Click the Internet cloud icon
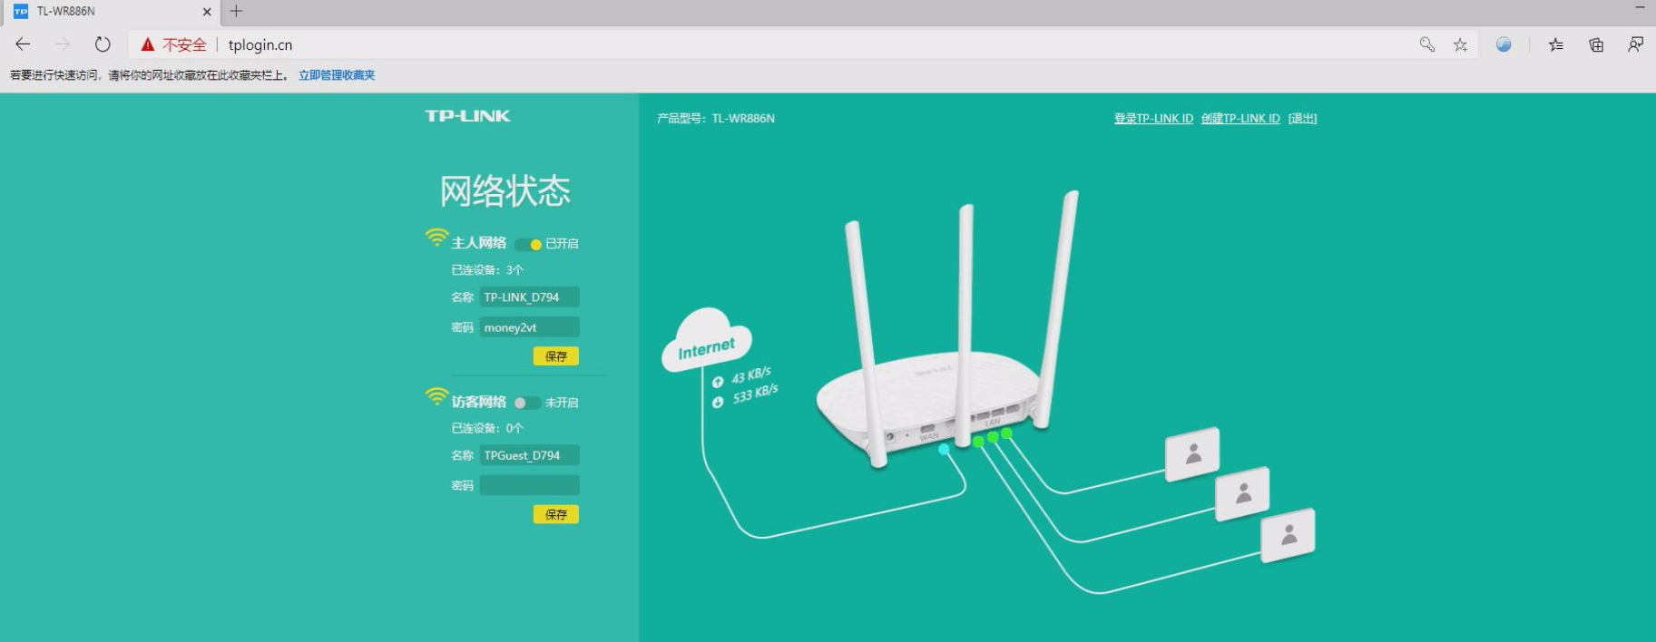Image resolution: width=1656 pixels, height=642 pixels. pos(707,342)
